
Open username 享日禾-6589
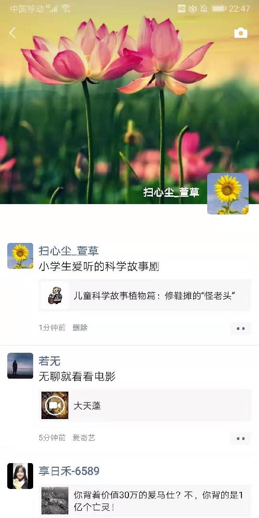click(69, 471)
